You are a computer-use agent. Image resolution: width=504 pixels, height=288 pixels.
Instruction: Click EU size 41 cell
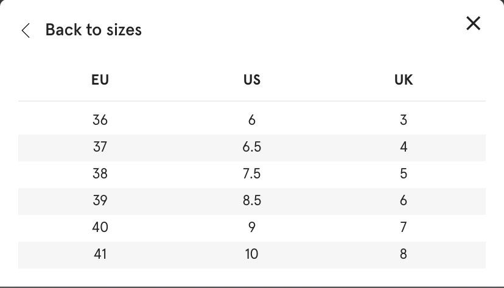coord(100,254)
